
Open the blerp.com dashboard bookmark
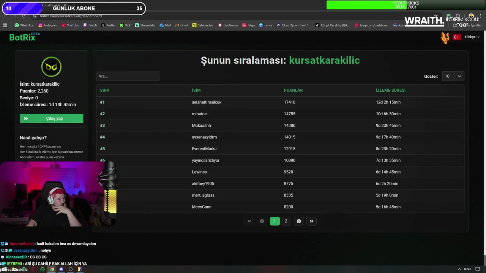coord(372,25)
